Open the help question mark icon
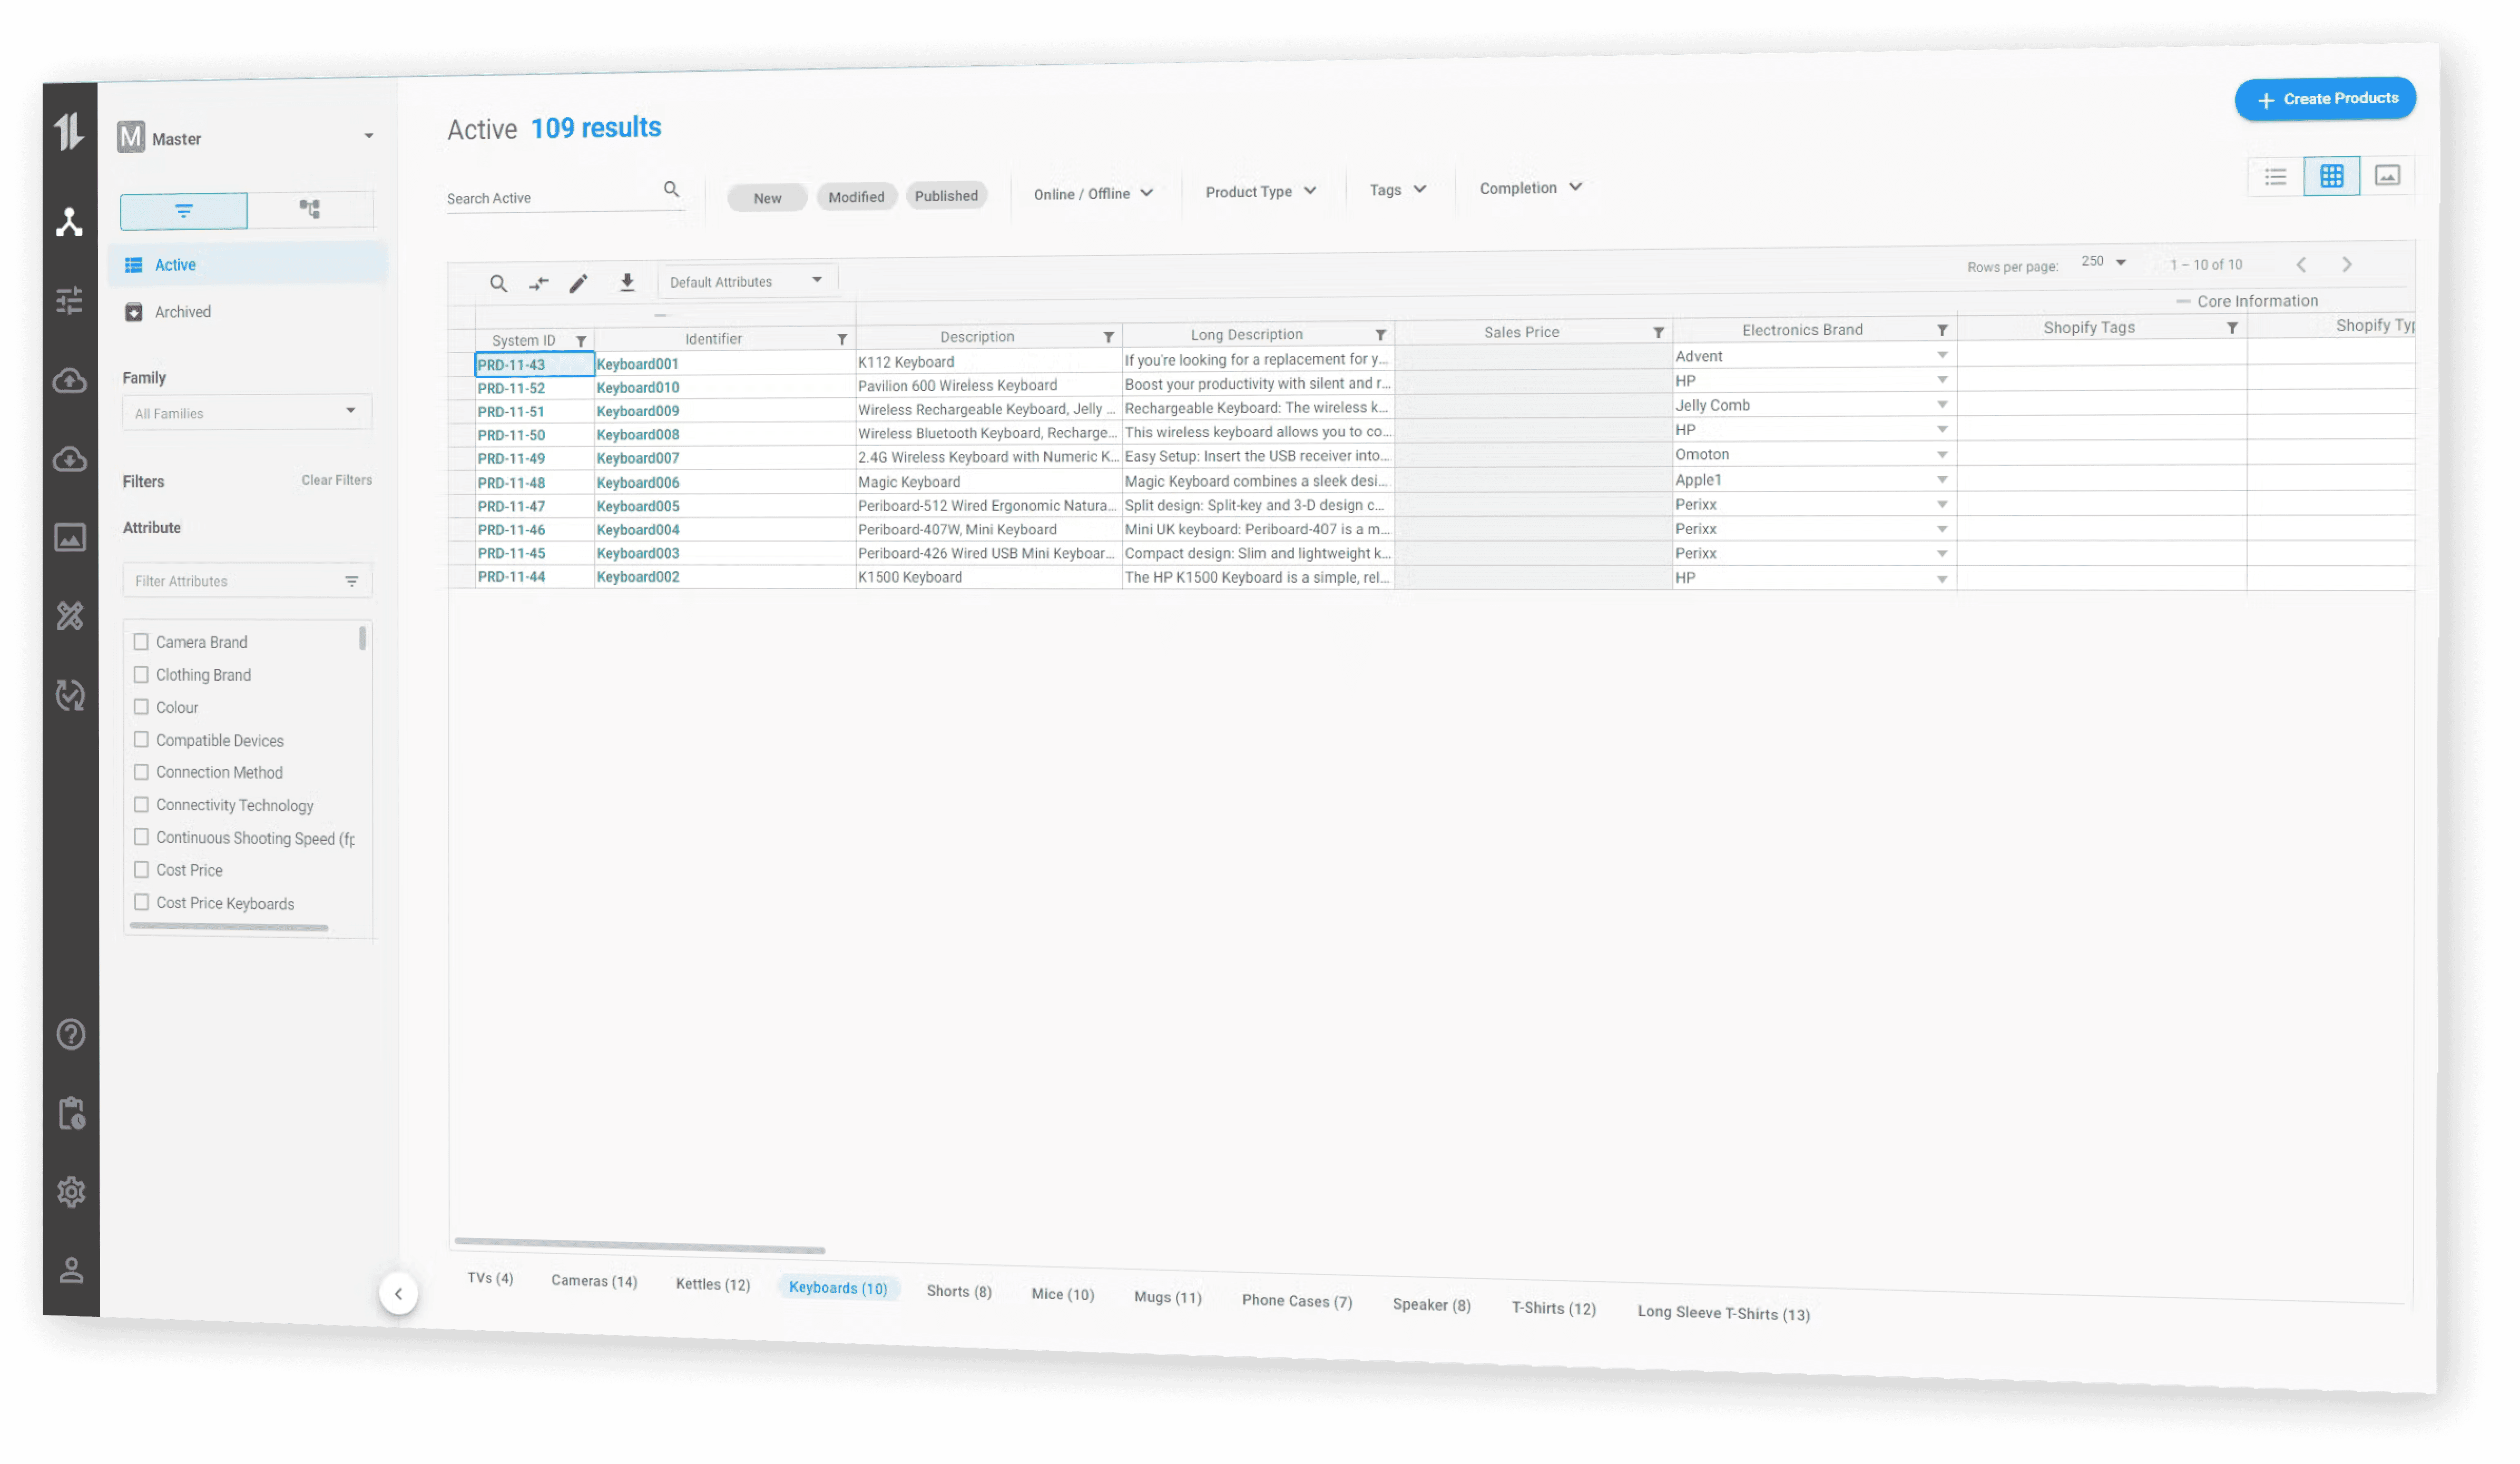The width and height of the screenshot is (2520, 1464). (70, 1034)
